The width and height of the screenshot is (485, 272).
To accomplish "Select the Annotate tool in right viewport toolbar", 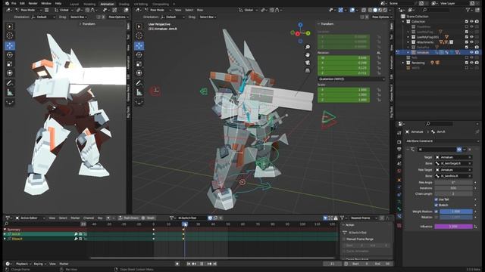I will (x=139, y=83).
